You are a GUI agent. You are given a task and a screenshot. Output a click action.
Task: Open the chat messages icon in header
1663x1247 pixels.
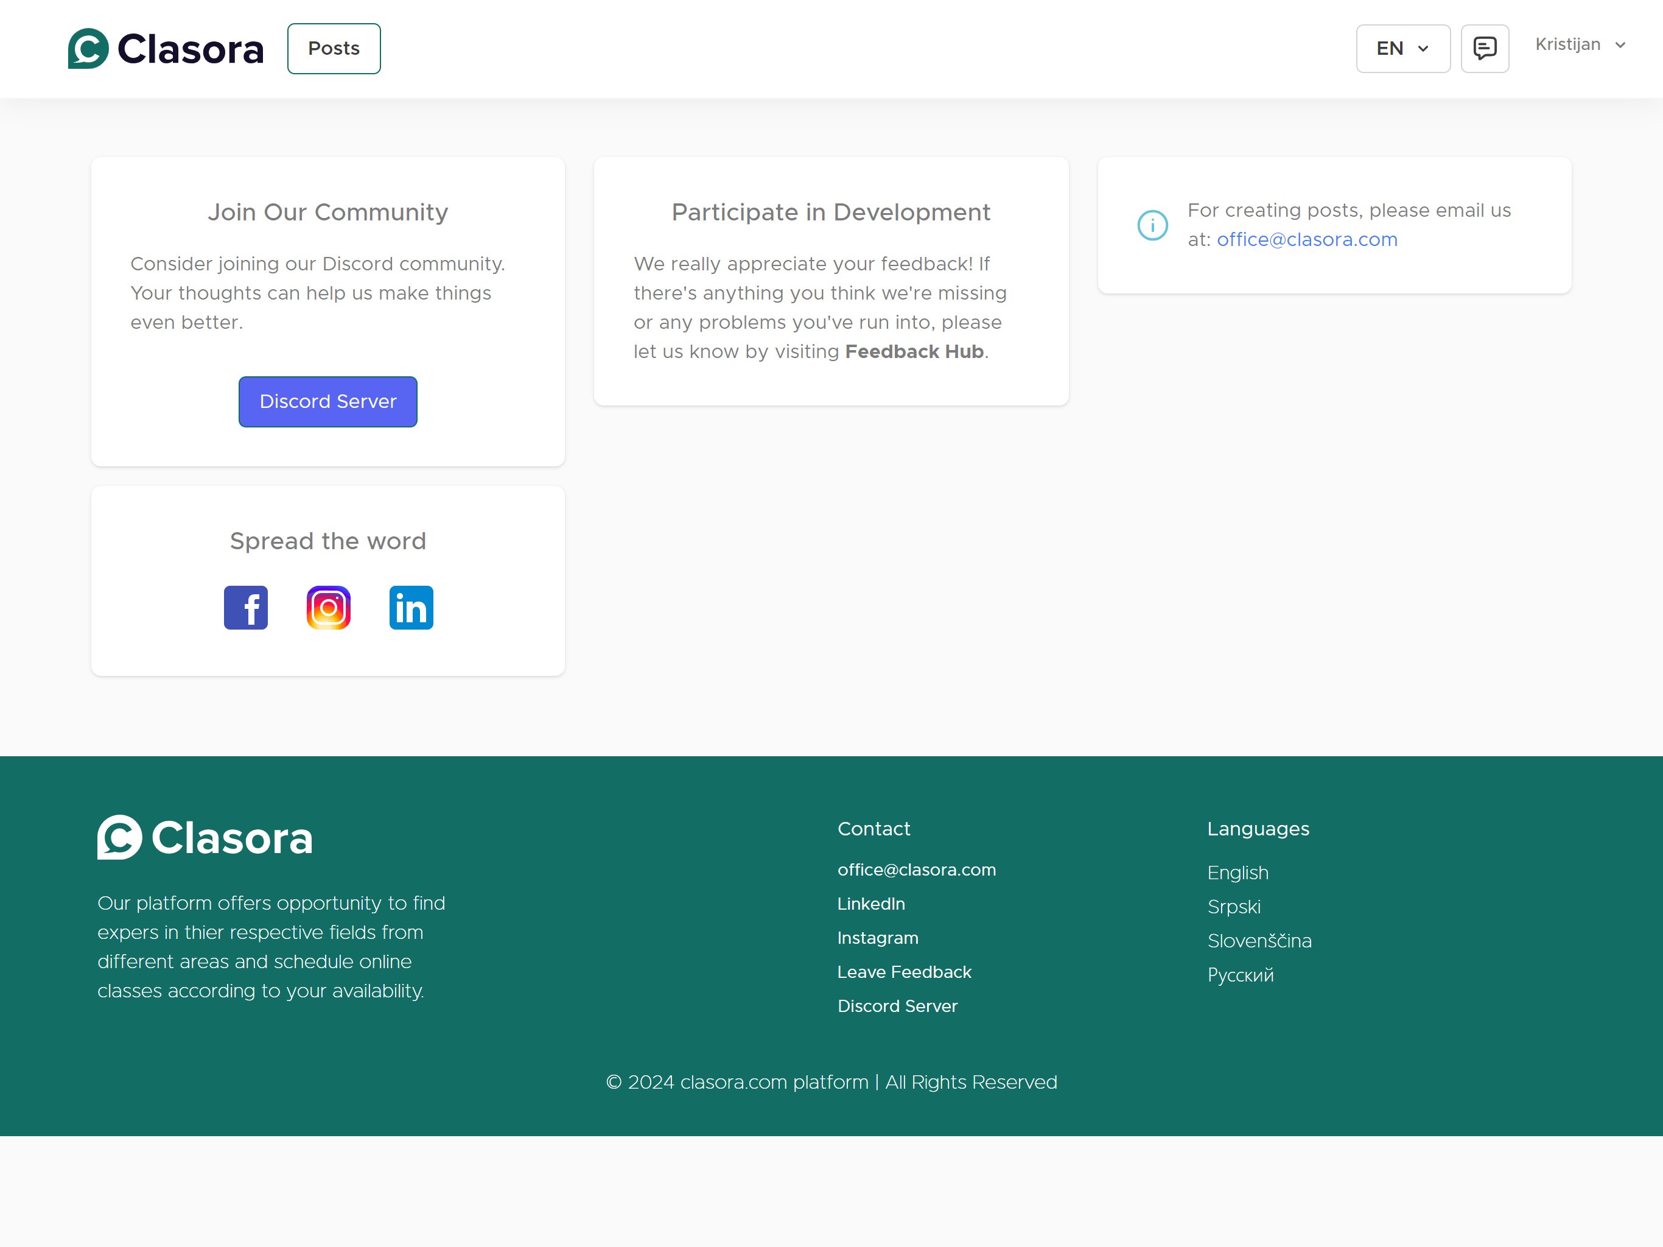[1484, 48]
